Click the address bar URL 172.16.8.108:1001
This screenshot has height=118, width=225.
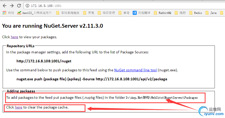(x=46, y=6)
